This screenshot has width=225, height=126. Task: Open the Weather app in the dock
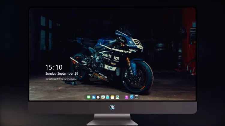point(94,97)
